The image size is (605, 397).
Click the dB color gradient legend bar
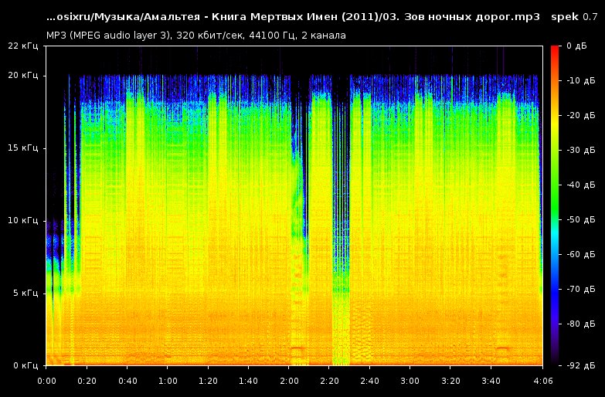click(555, 205)
